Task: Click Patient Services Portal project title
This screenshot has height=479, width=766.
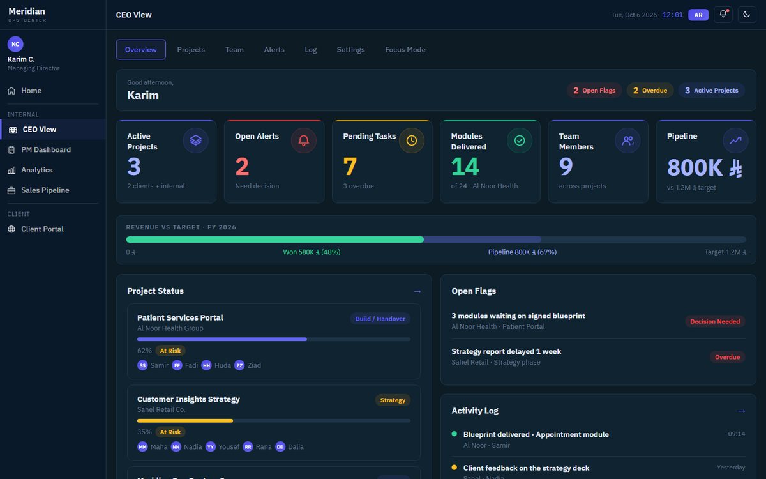Action: pyautogui.click(x=180, y=317)
